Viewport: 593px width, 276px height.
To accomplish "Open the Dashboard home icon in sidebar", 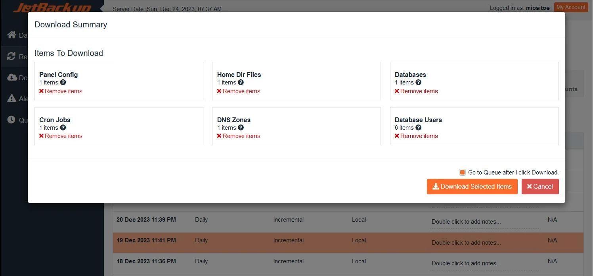I will [11, 35].
